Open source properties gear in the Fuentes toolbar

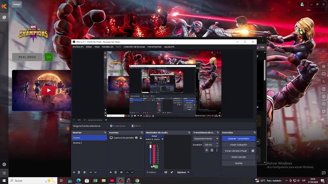tap(121, 172)
